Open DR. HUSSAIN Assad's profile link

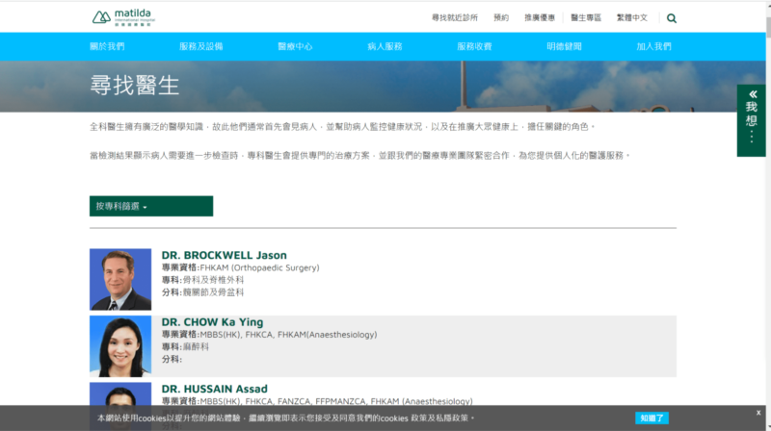pyautogui.click(x=214, y=389)
